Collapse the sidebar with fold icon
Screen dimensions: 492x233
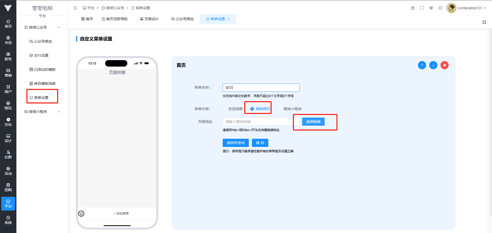click(x=75, y=8)
